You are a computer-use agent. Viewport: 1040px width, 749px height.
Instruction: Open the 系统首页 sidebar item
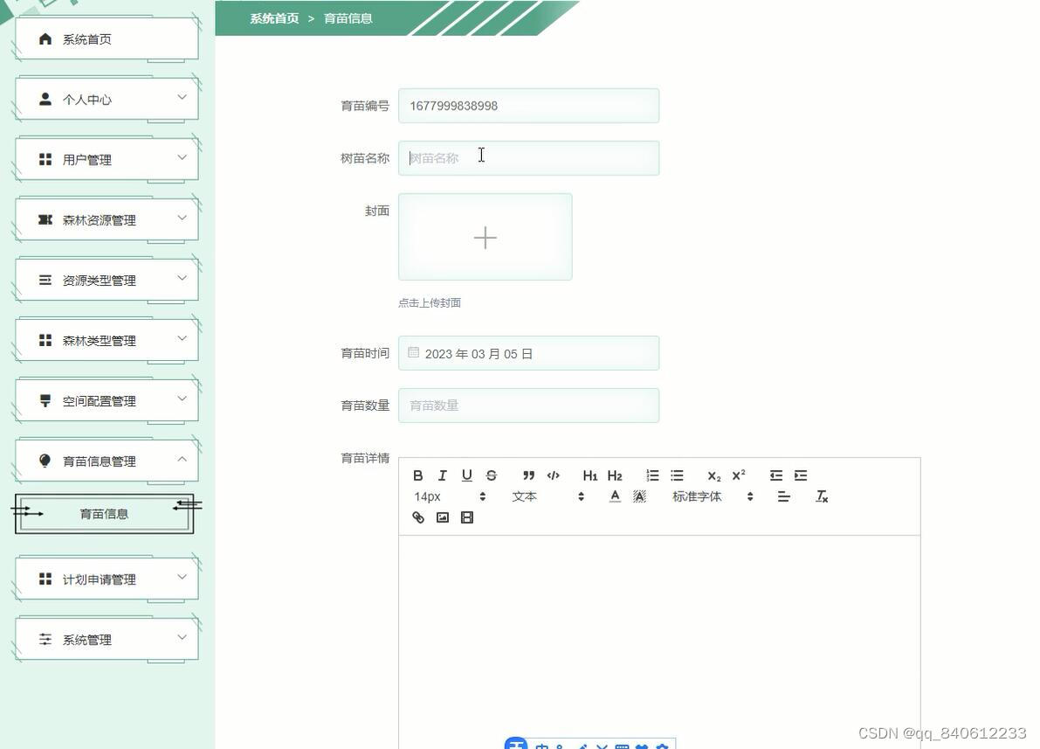tap(107, 39)
